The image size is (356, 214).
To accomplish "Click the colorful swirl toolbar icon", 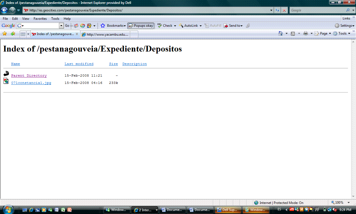I will pos(83,26).
